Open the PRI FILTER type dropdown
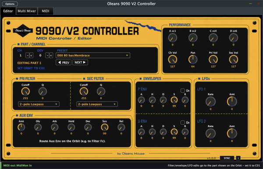 [39, 104]
